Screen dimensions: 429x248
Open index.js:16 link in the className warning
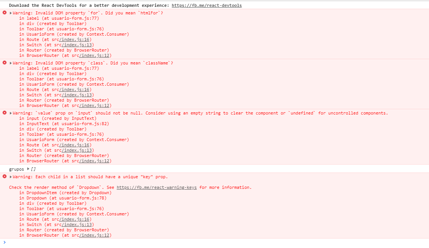(x=74, y=89)
